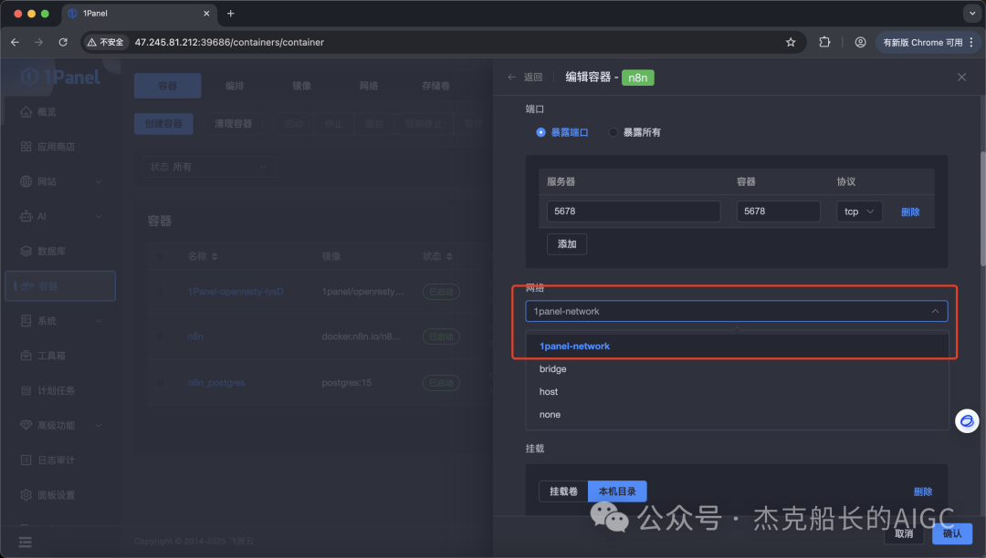
Task: Click the container port 5678 field
Action: pyautogui.click(x=779, y=212)
